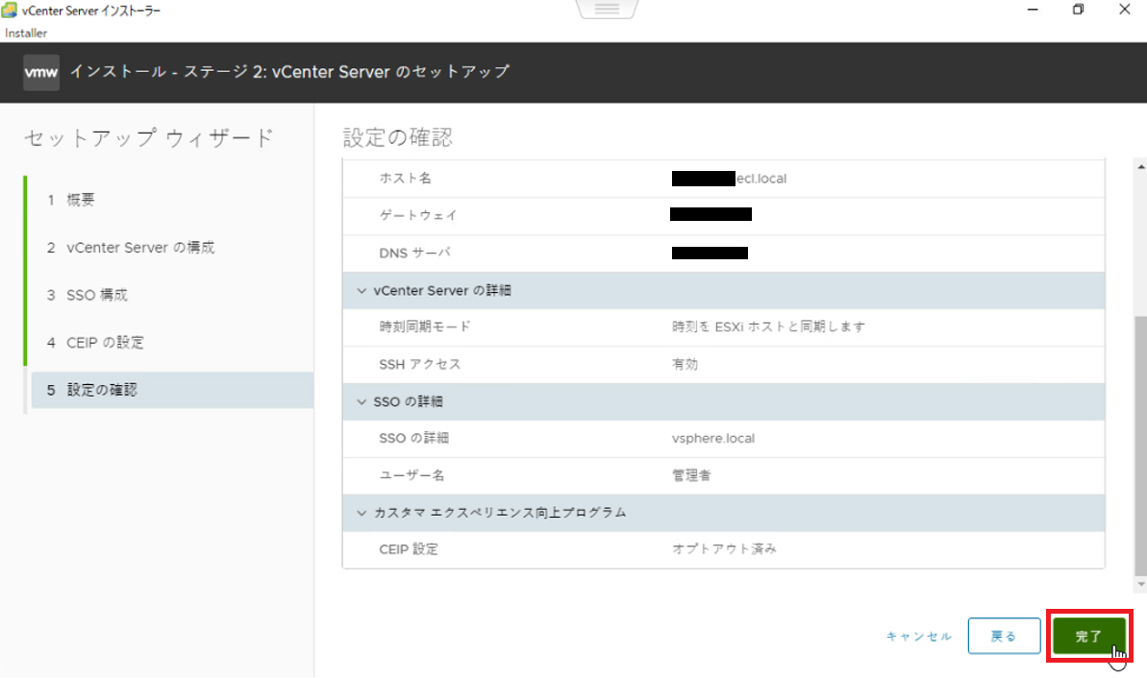Click the scroll up arrow of settings list
Viewport: 1147px width, 678px height.
pos(1140,164)
